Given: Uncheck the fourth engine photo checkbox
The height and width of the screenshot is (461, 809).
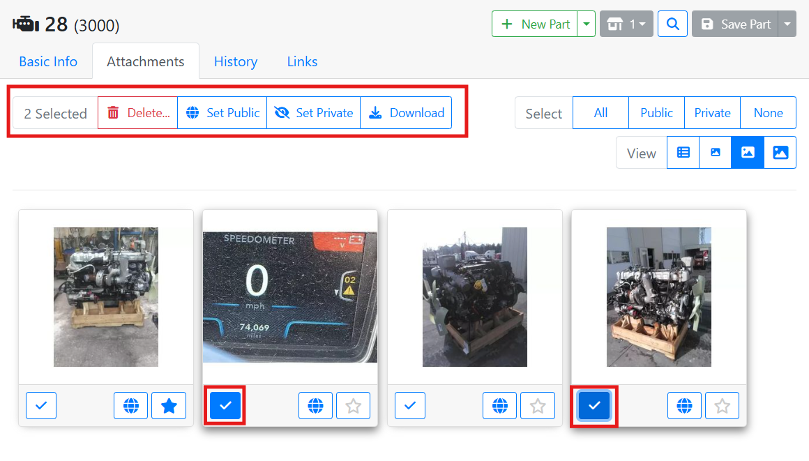Looking at the screenshot, I should (594, 406).
